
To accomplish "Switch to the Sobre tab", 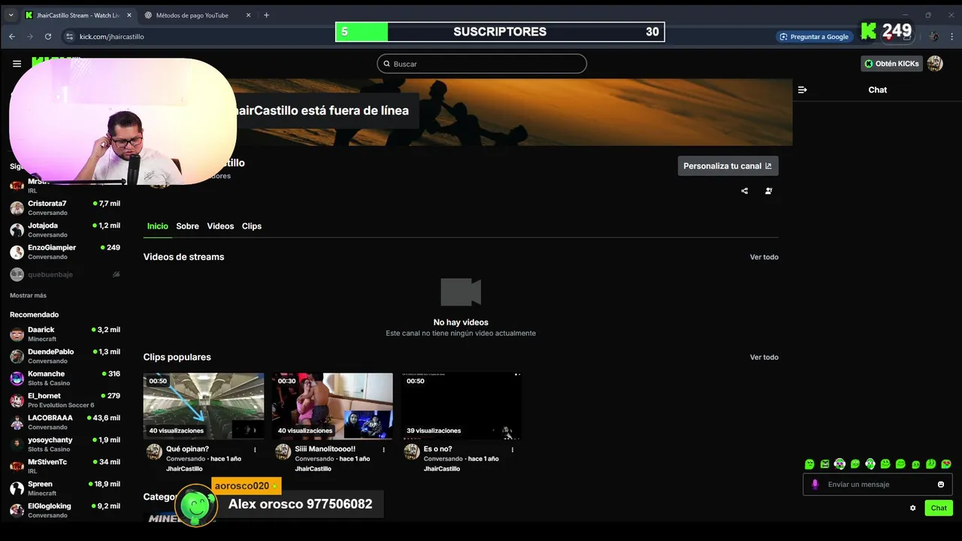I will click(187, 226).
